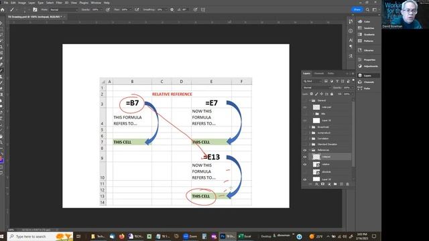429x241 pixels.
Task: Open the Window menu
Action: point(96,3)
